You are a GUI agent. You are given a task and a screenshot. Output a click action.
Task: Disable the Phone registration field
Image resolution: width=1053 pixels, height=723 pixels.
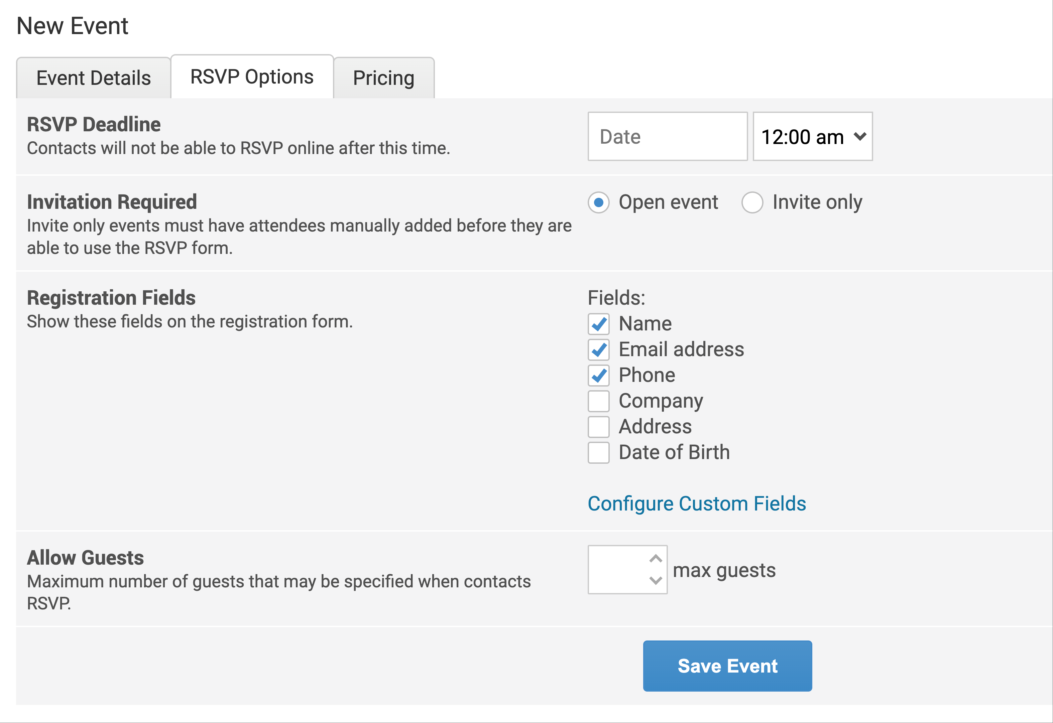pyautogui.click(x=598, y=376)
